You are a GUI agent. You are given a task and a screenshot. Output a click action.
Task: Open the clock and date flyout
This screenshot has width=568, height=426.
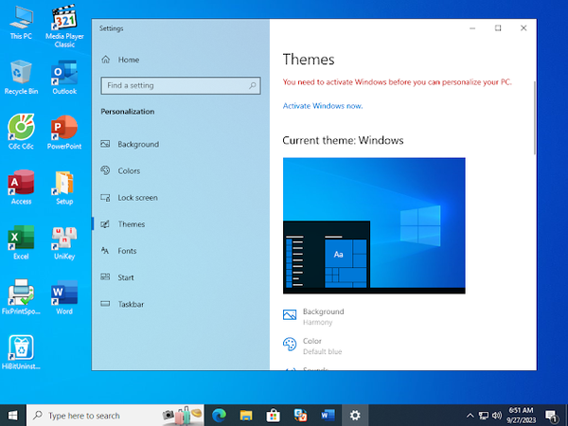tap(521, 416)
